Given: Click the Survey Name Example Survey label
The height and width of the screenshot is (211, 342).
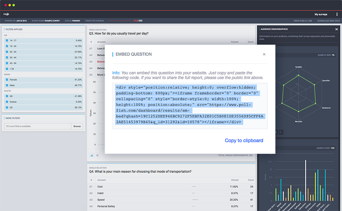Looking at the screenshot, I should point(46,21).
